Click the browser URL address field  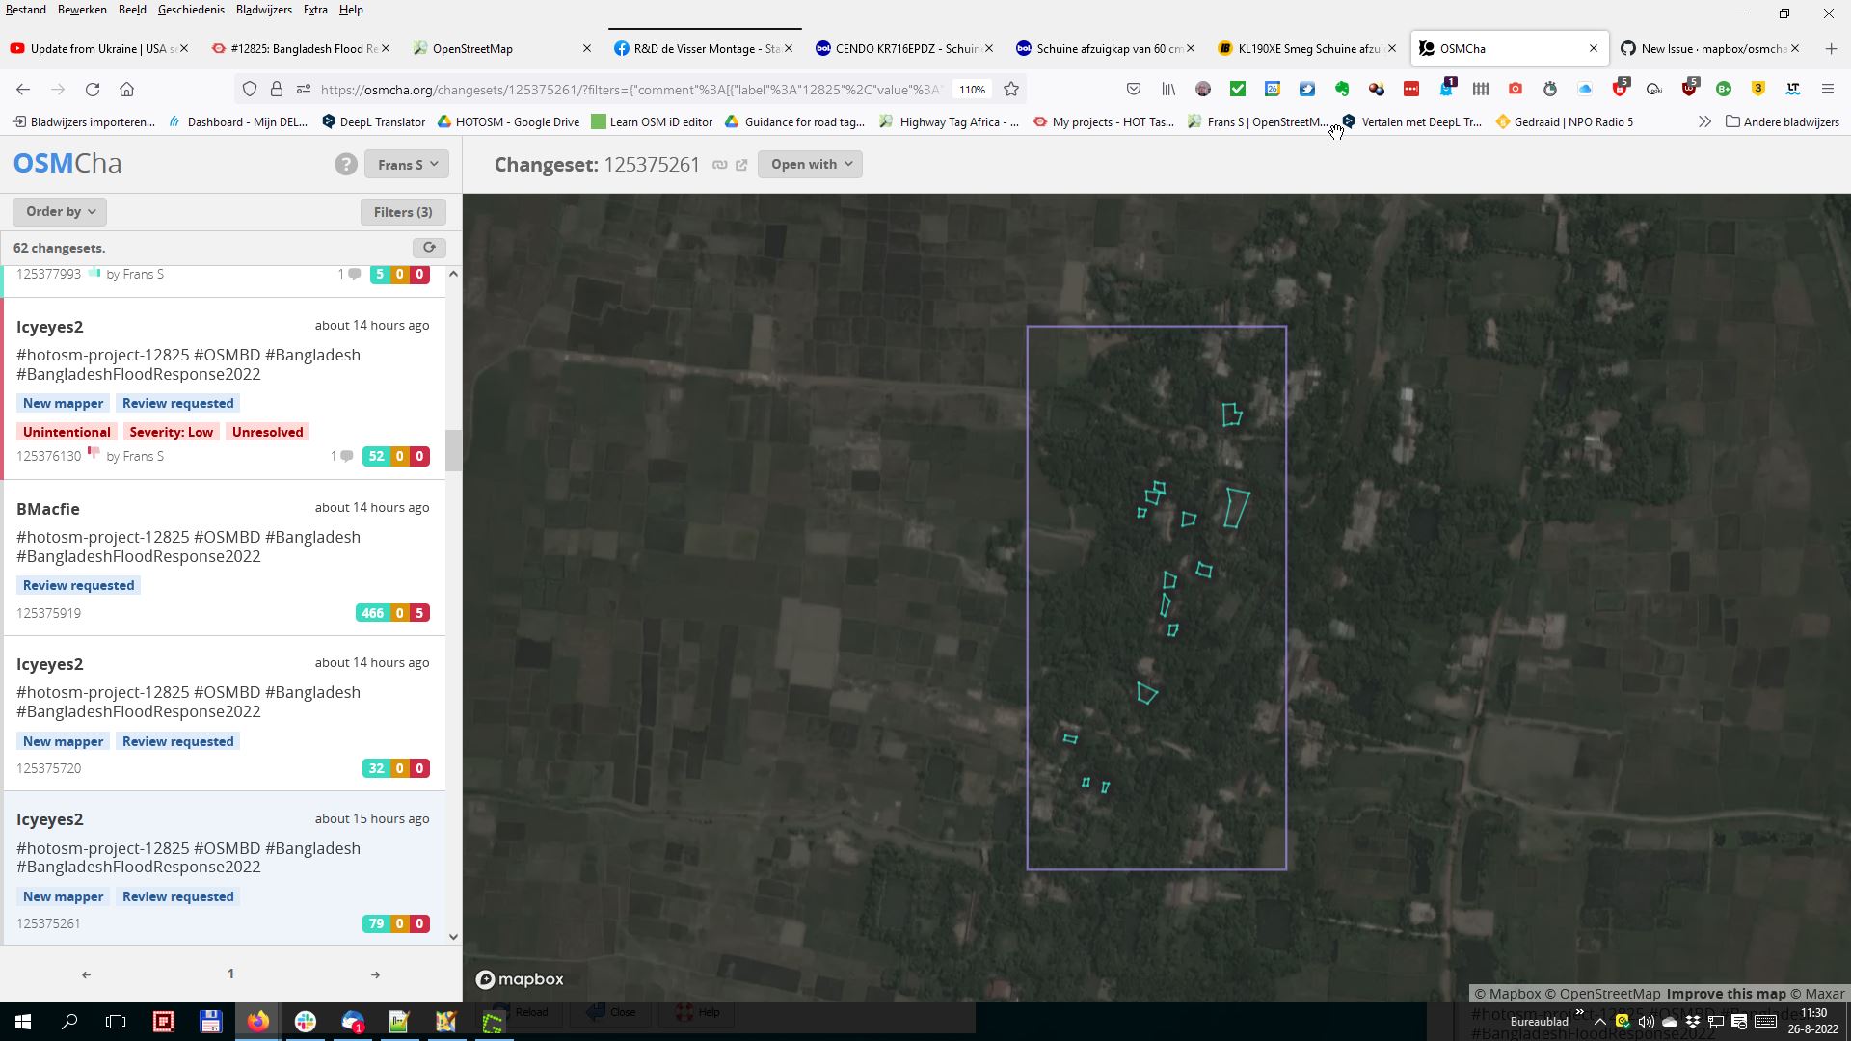pyautogui.click(x=627, y=90)
